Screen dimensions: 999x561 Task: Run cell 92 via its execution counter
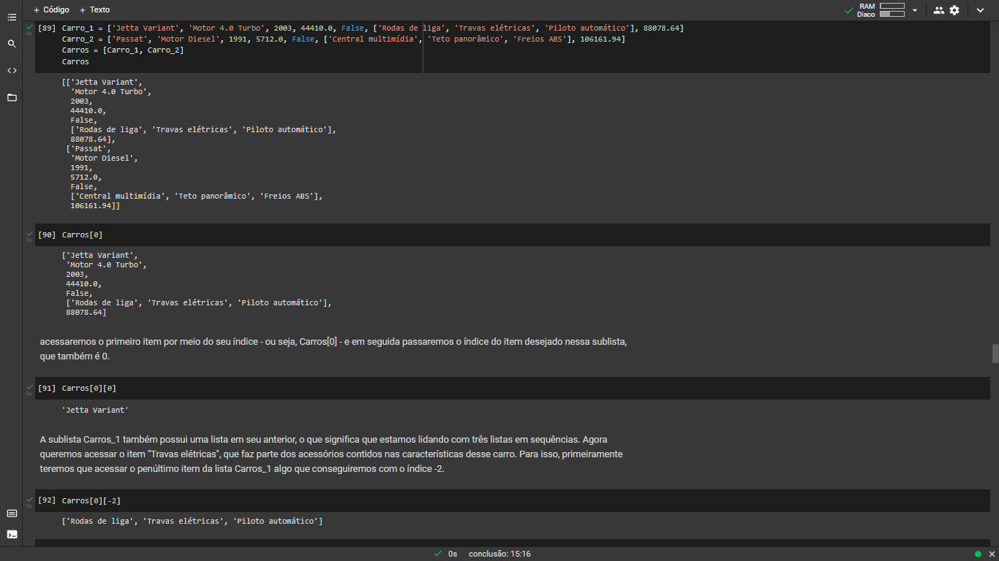click(x=47, y=500)
